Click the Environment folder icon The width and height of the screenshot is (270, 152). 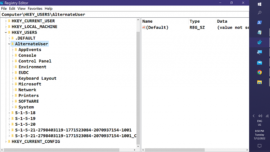coord(16,67)
